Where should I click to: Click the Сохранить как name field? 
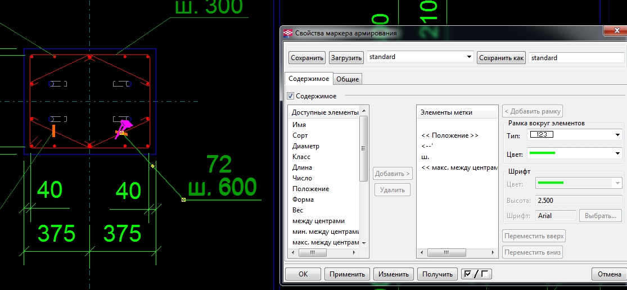point(576,57)
